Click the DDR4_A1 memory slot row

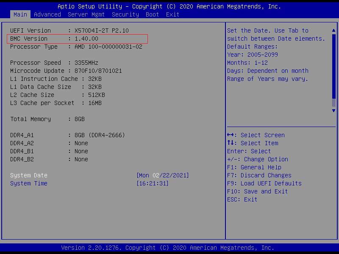click(x=67, y=135)
